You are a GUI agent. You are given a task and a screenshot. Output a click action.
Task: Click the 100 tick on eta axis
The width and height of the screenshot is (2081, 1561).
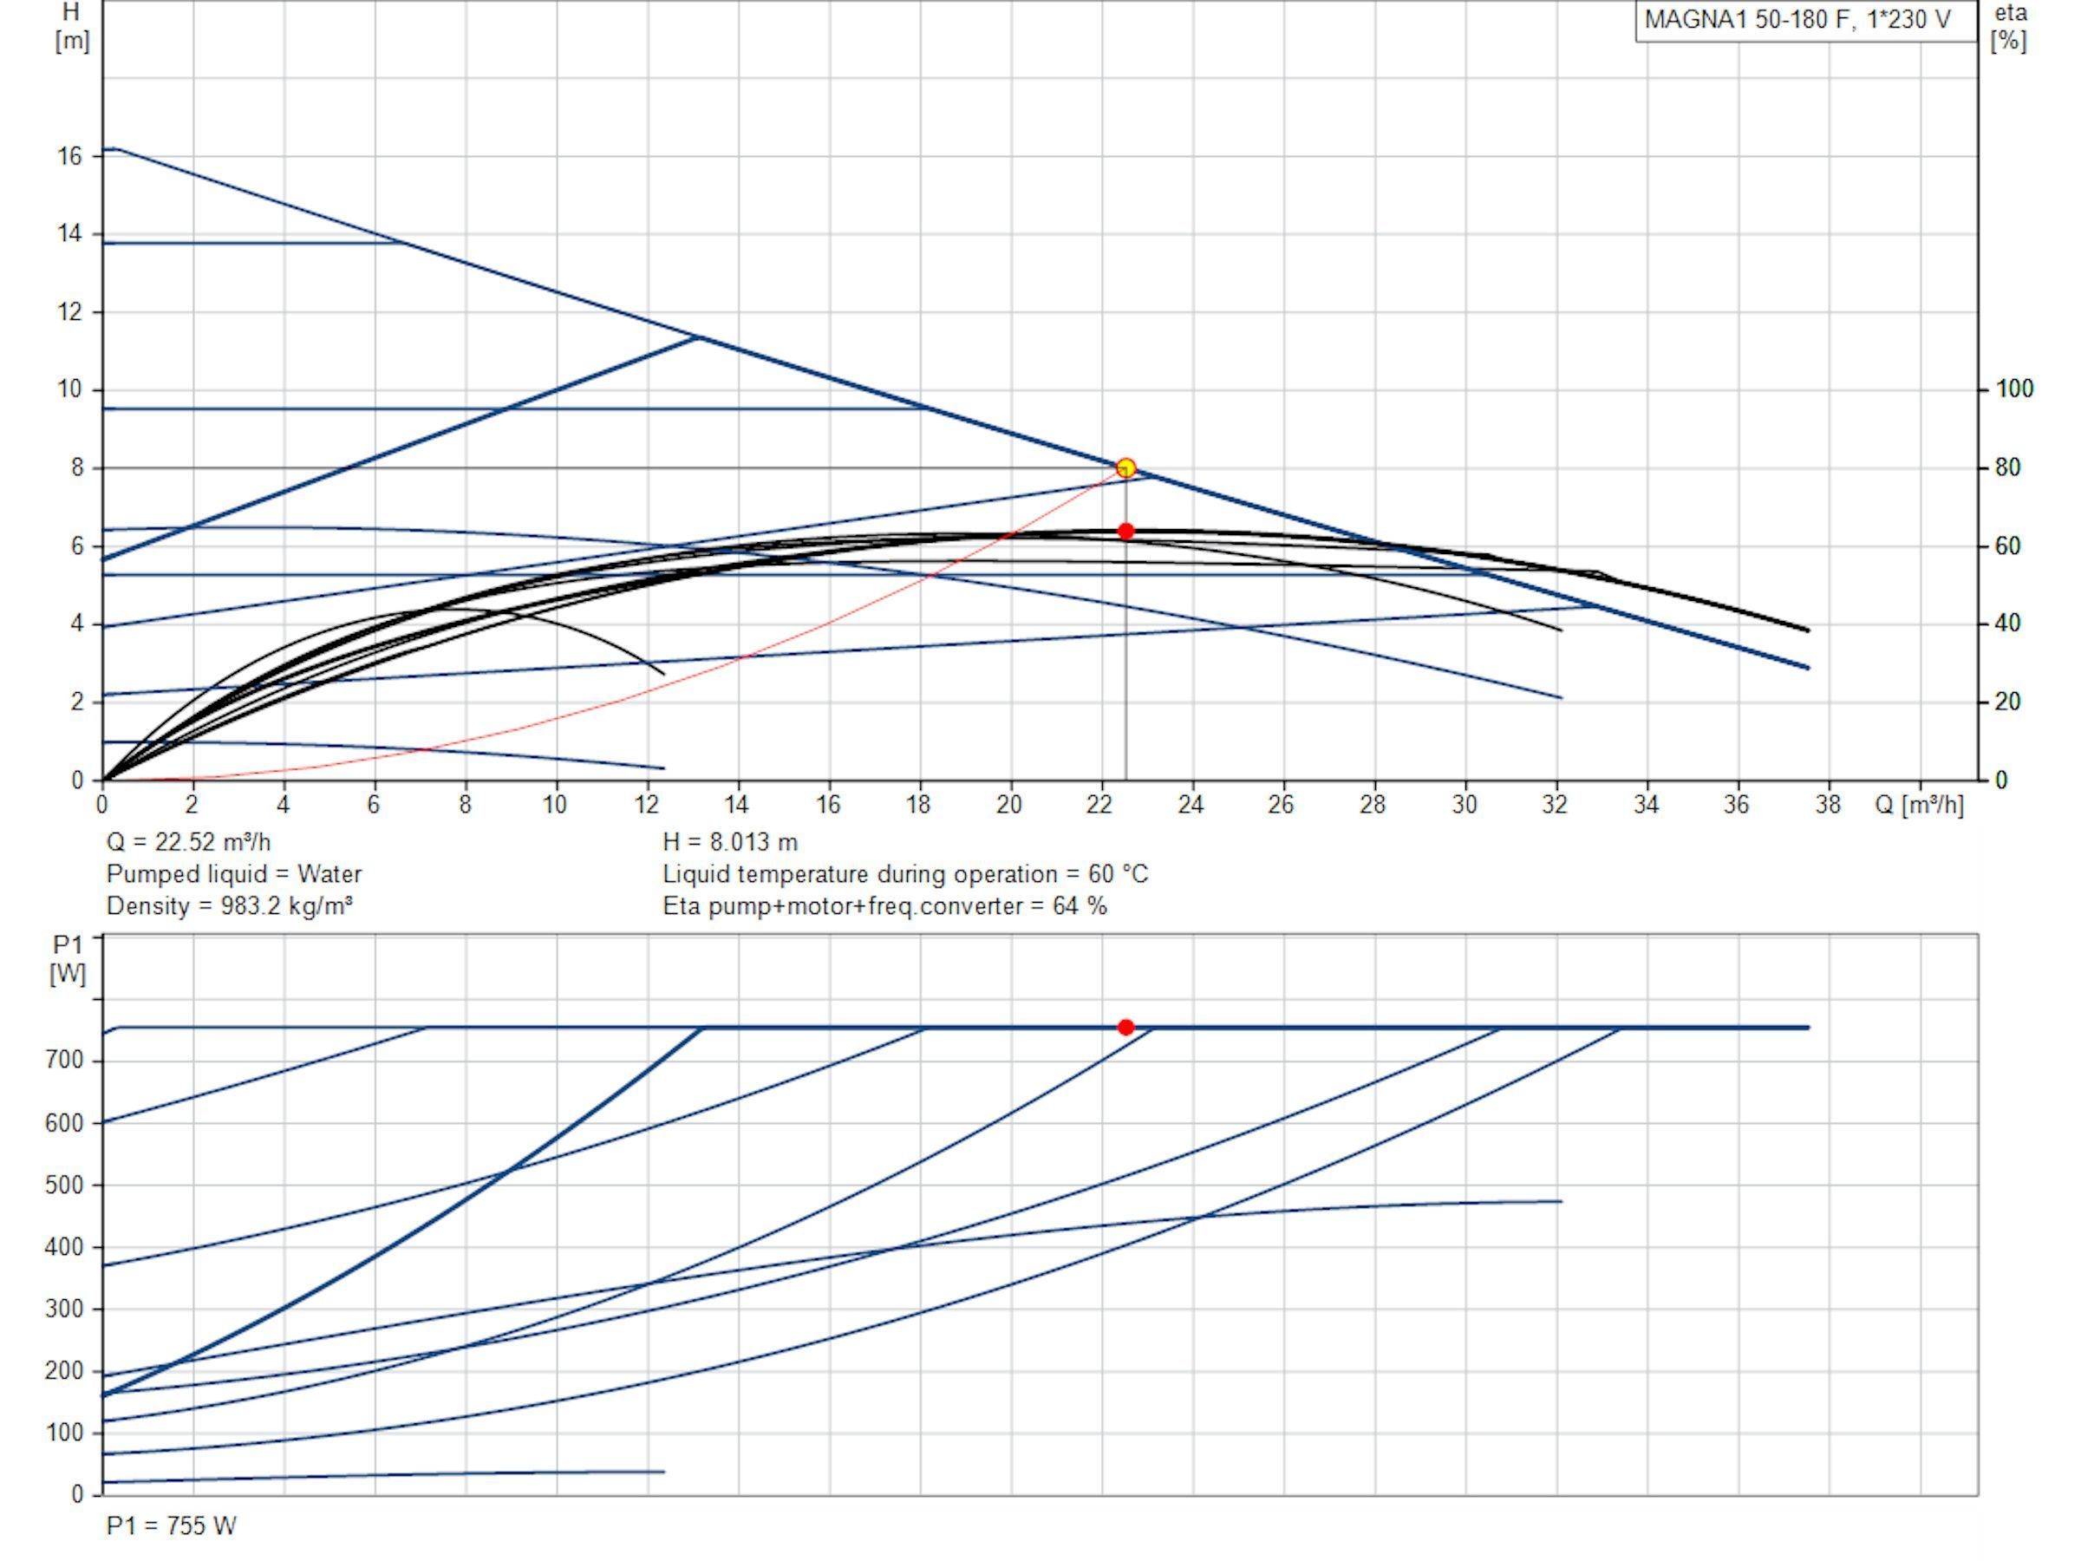coord(2014,388)
